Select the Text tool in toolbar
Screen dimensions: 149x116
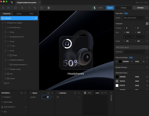tap(29, 8)
